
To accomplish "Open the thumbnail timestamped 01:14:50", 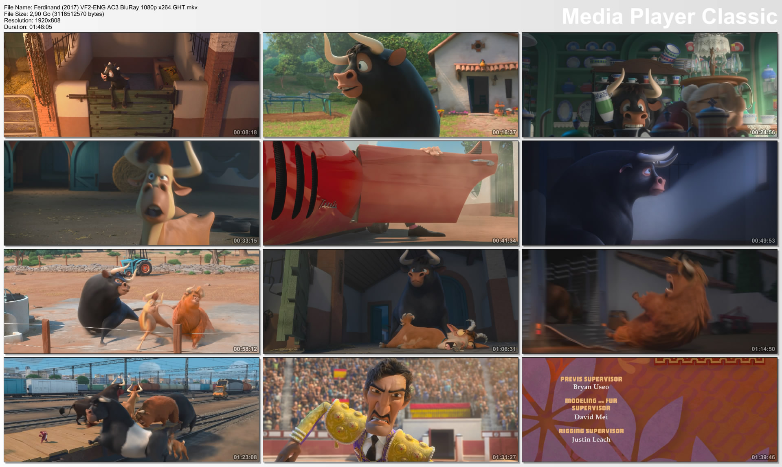I will [x=650, y=301].
